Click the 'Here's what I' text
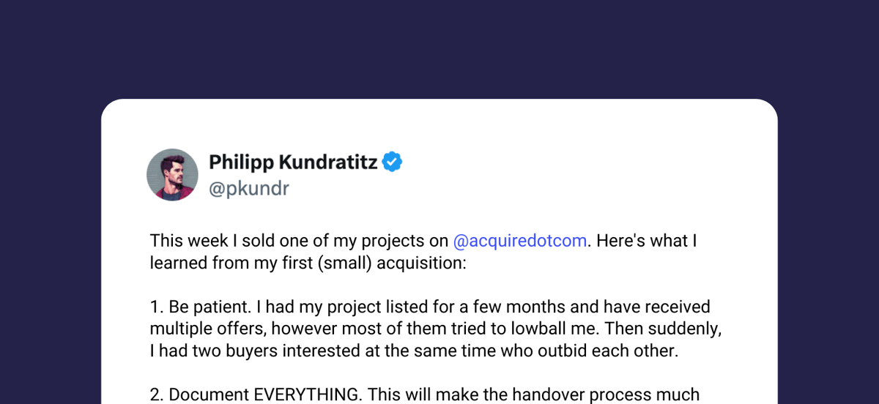 pyautogui.click(x=645, y=241)
